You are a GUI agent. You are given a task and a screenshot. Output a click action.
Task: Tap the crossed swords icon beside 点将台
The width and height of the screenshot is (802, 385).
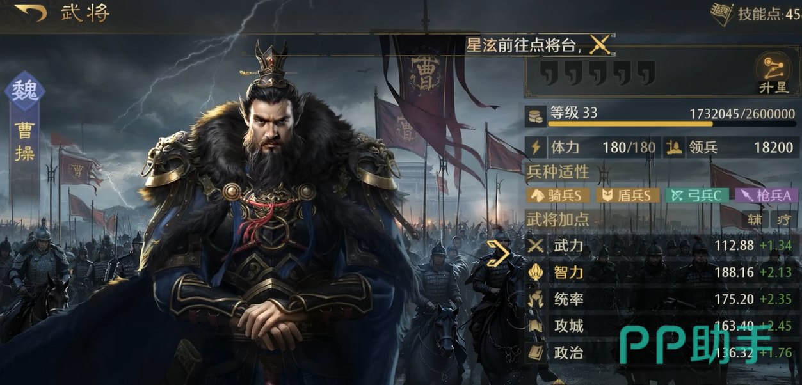(x=599, y=45)
